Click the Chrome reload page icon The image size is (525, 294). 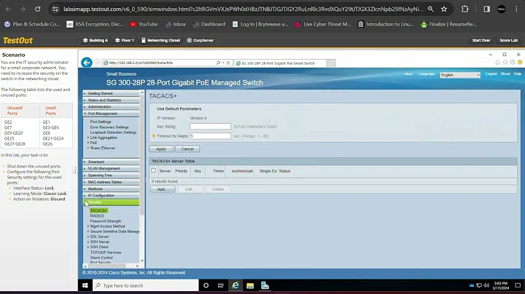[x=37, y=9]
